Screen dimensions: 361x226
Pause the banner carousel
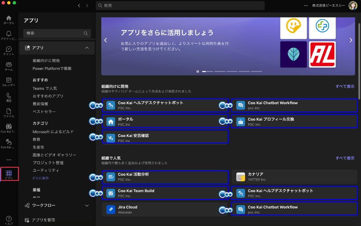tap(197, 71)
